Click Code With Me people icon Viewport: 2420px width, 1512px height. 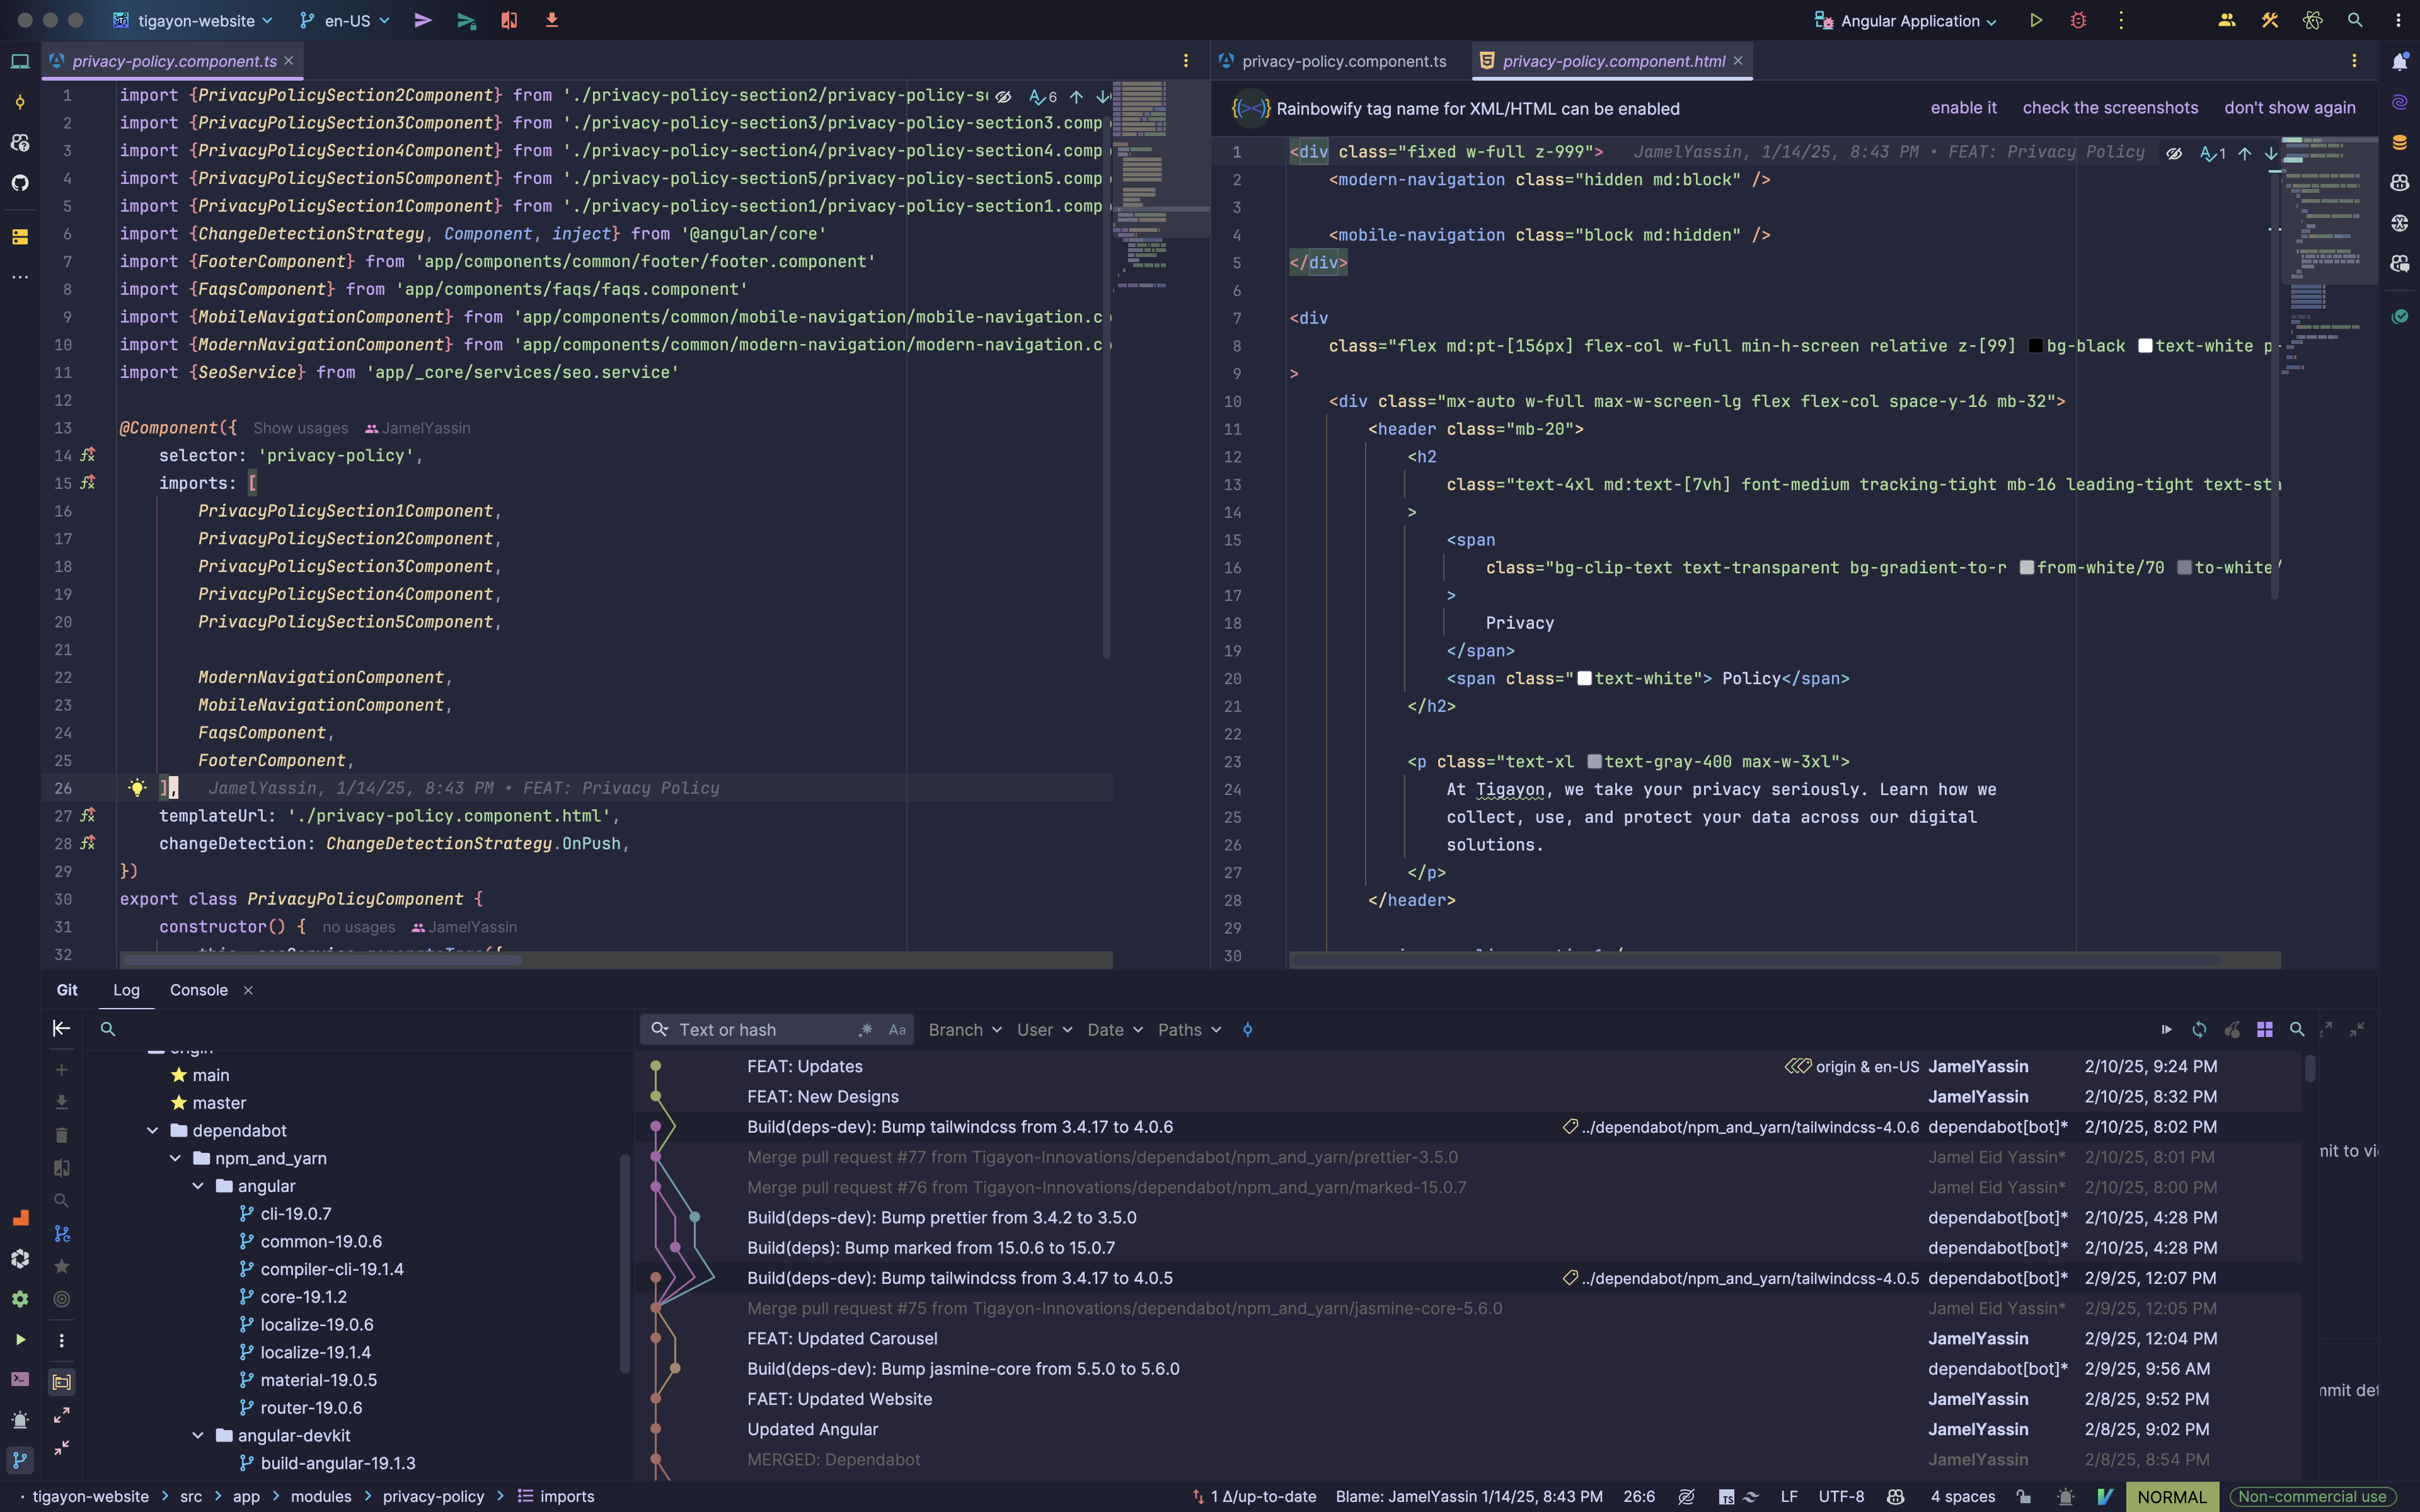(x=2227, y=20)
